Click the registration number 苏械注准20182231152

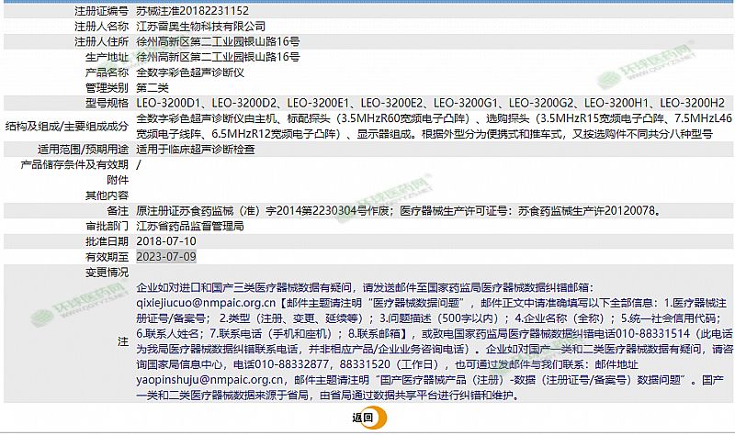[191, 11]
